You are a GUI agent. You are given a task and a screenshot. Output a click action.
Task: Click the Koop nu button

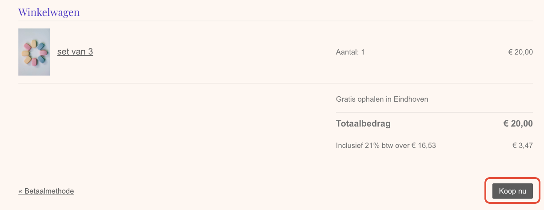click(512, 191)
